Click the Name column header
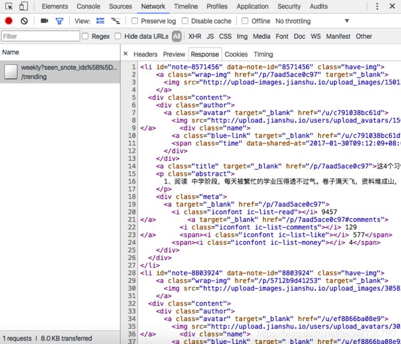 (x=10, y=52)
